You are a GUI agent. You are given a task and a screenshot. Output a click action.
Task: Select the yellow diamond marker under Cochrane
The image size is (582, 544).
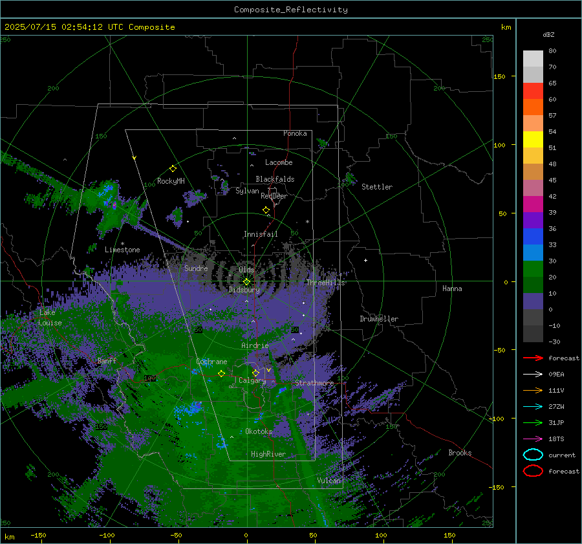tap(221, 373)
